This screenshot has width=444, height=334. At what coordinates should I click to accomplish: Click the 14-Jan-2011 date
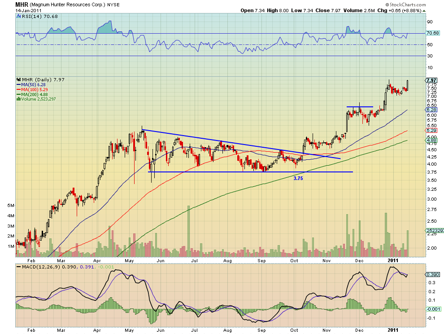[x=28, y=10]
